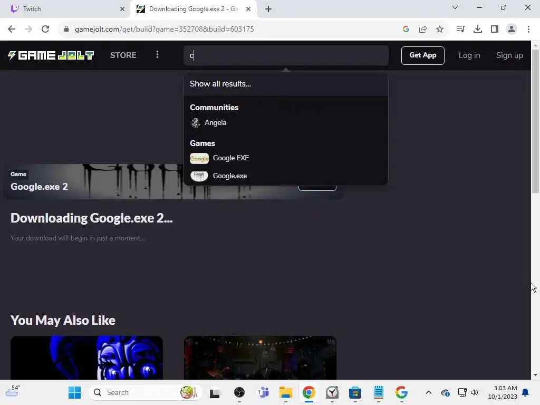The height and width of the screenshot is (405, 540).
Task: Open a new browser tab
Action: 268,9
